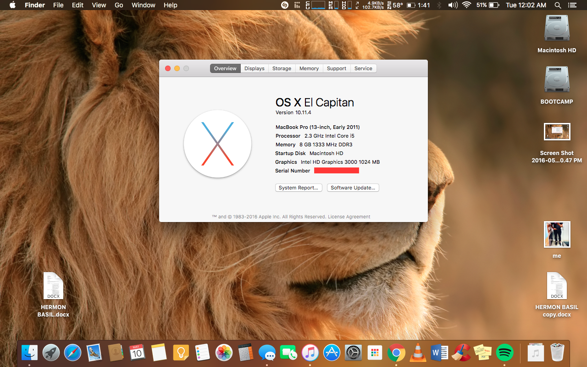Switch to the Storage tab
Image resolution: width=587 pixels, height=367 pixels.
[282, 68]
